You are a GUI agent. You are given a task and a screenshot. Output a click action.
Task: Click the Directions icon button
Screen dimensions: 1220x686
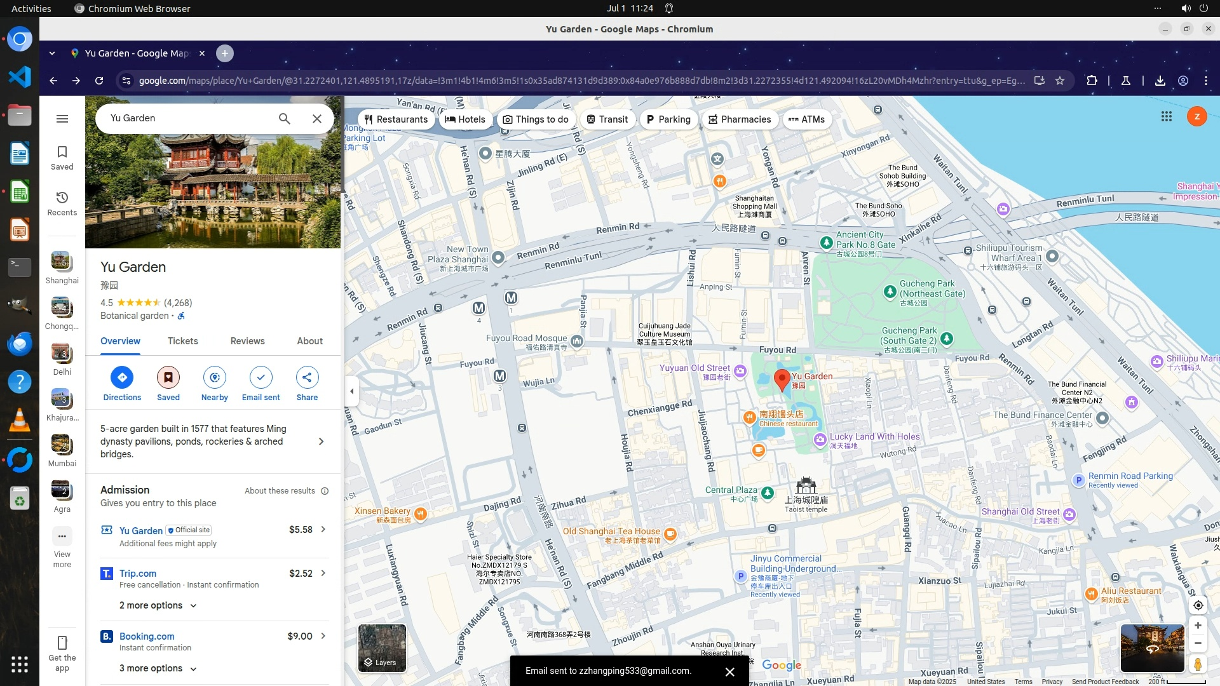pos(122,377)
